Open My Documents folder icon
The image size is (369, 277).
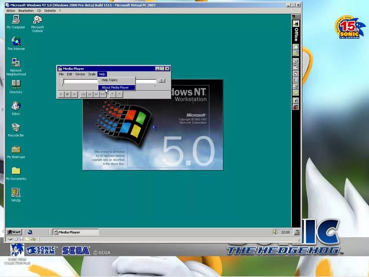click(x=16, y=174)
